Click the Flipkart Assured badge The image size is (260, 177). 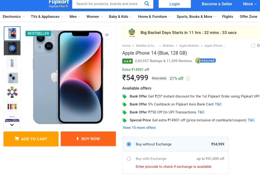tap(205, 60)
